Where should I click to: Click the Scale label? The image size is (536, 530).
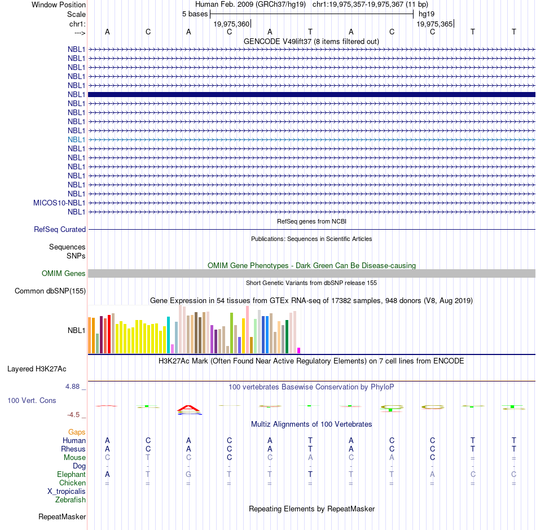point(76,14)
